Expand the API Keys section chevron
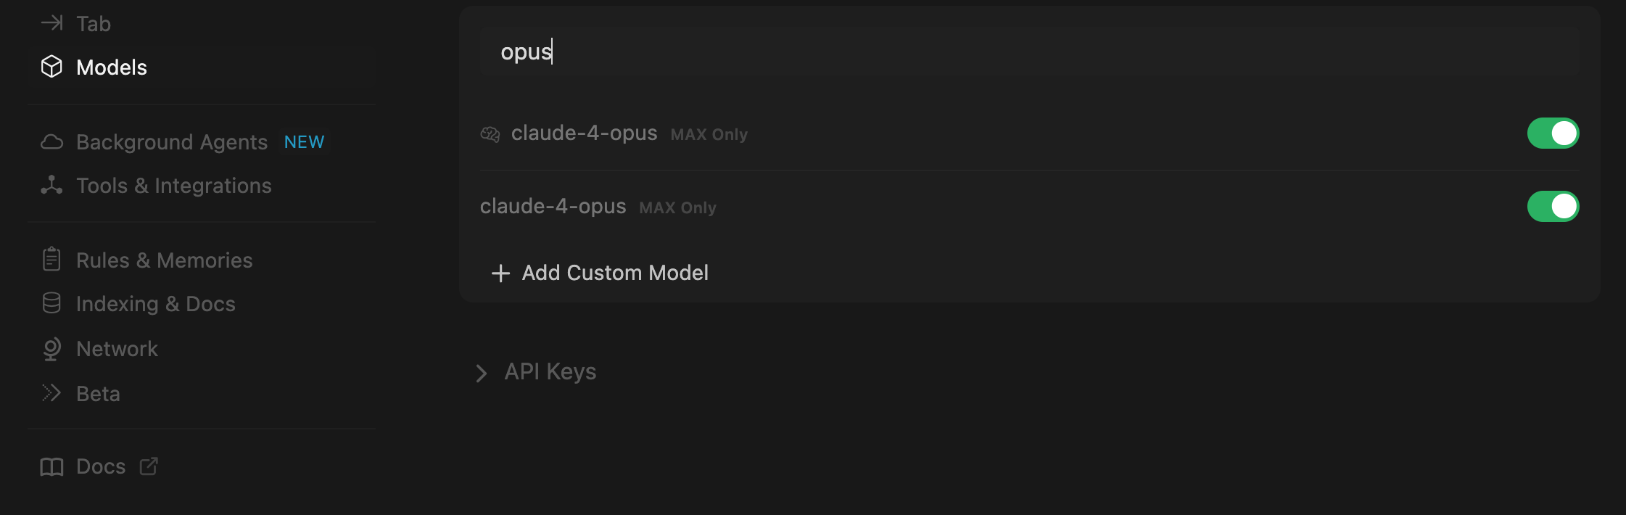 click(481, 373)
